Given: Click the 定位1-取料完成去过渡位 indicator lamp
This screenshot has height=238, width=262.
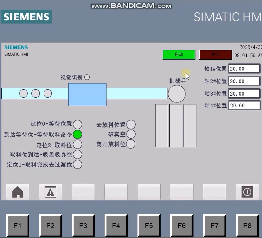Looking at the screenshot, I should 77,164.
